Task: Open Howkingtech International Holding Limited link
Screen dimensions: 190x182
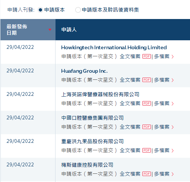Action: tap(114, 48)
